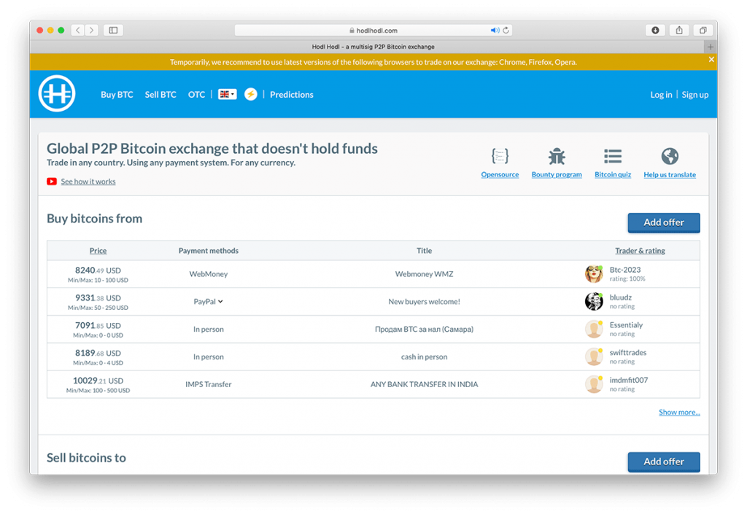Open the Bounty program link
Viewport: 747px width, 514px height.
point(557,175)
